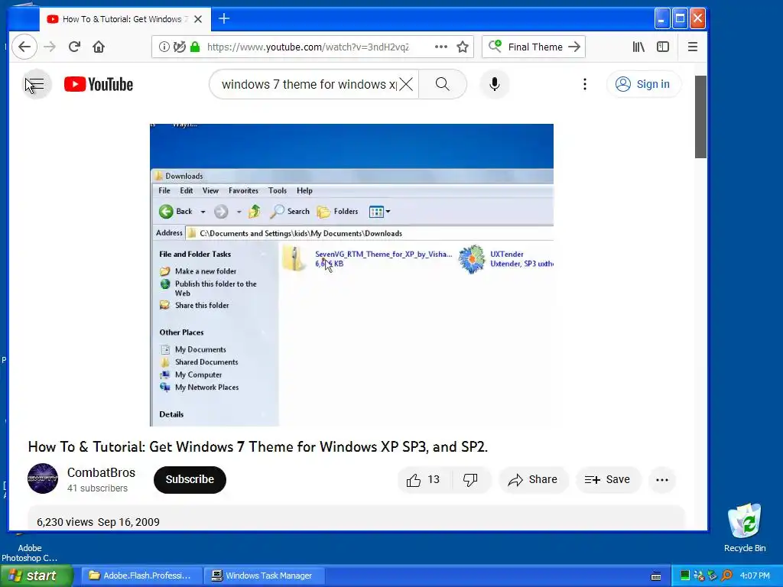Show site information icon in address bar
The image size is (783, 587).
point(164,47)
